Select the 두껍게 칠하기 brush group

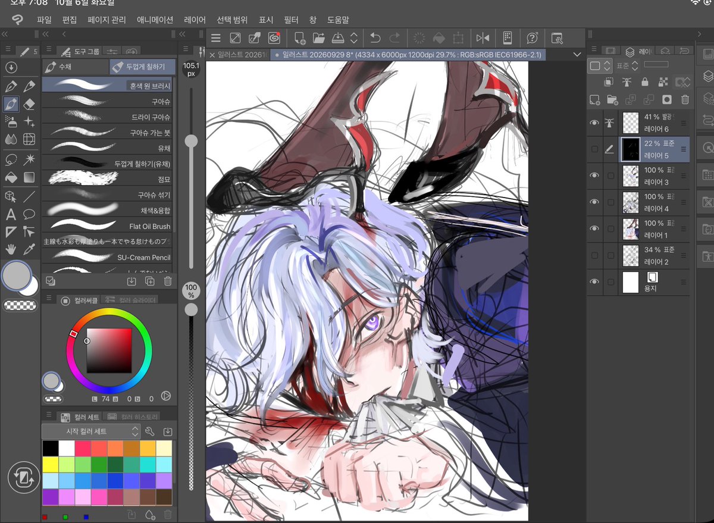[143, 67]
